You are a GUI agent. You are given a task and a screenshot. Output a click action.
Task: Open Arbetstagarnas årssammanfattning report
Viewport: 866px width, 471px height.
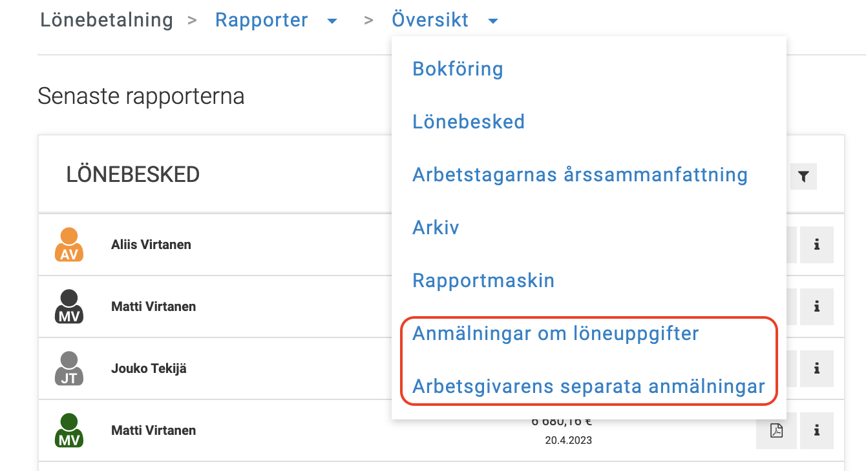(x=580, y=174)
